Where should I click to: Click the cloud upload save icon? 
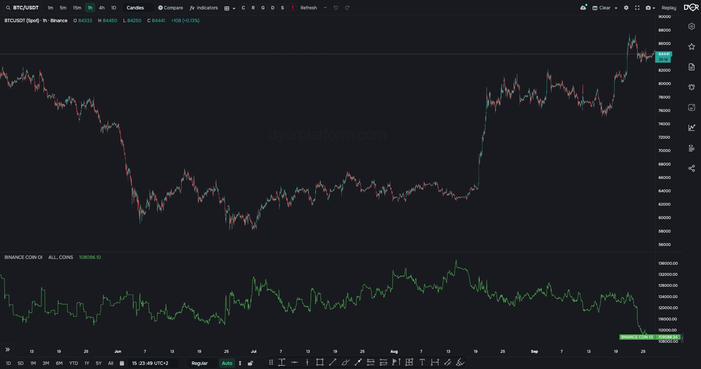(x=583, y=8)
